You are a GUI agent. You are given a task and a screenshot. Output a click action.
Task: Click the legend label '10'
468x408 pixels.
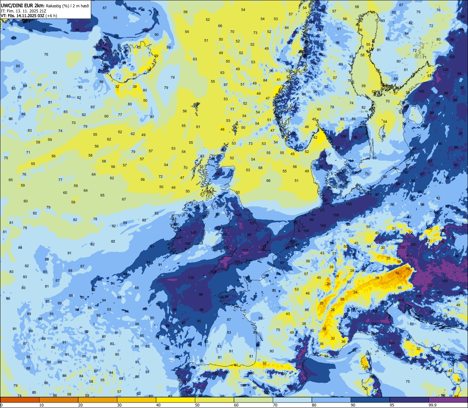(41, 405)
